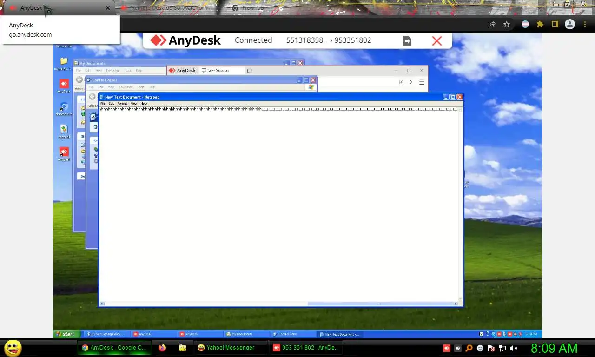This screenshot has width=595, height=357.
Task: Click the remote AnyDesk file document icon
Action: pyautogui.click(x=401, y=82)
